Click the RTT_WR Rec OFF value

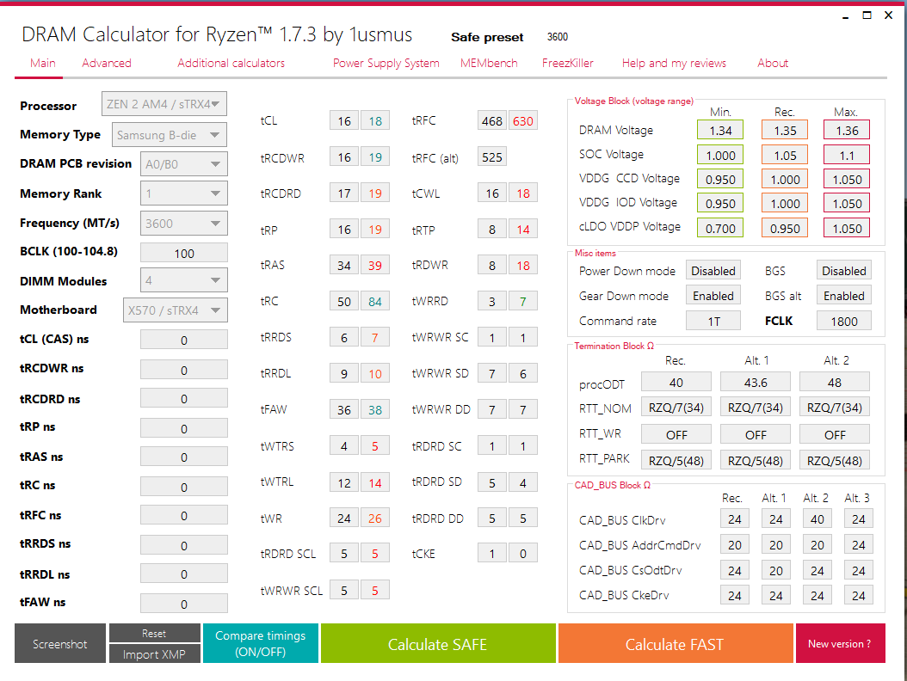676,434
